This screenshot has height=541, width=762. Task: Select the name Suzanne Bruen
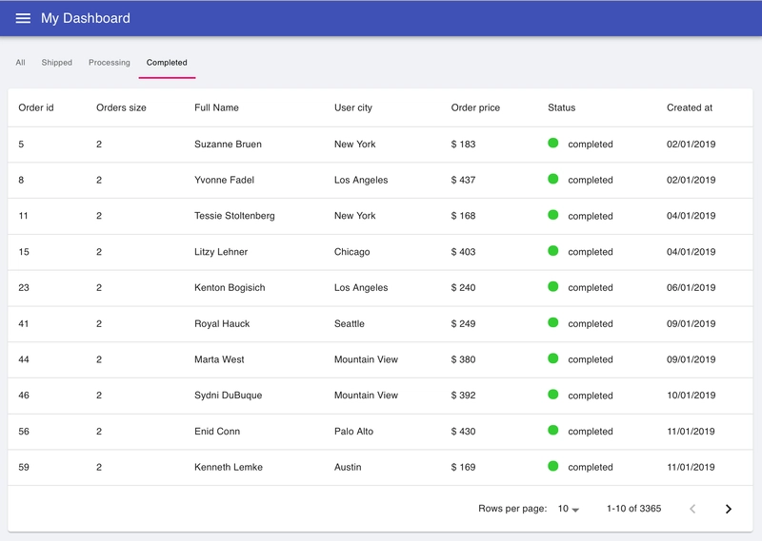228,145
